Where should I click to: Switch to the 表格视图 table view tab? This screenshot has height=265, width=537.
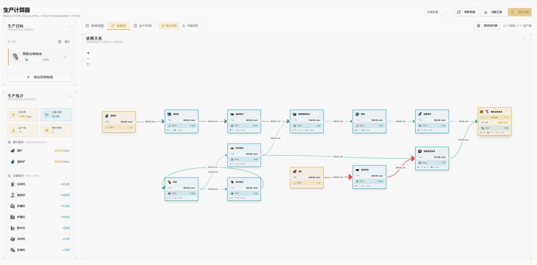pyautogui.click(x=95, y=26)
